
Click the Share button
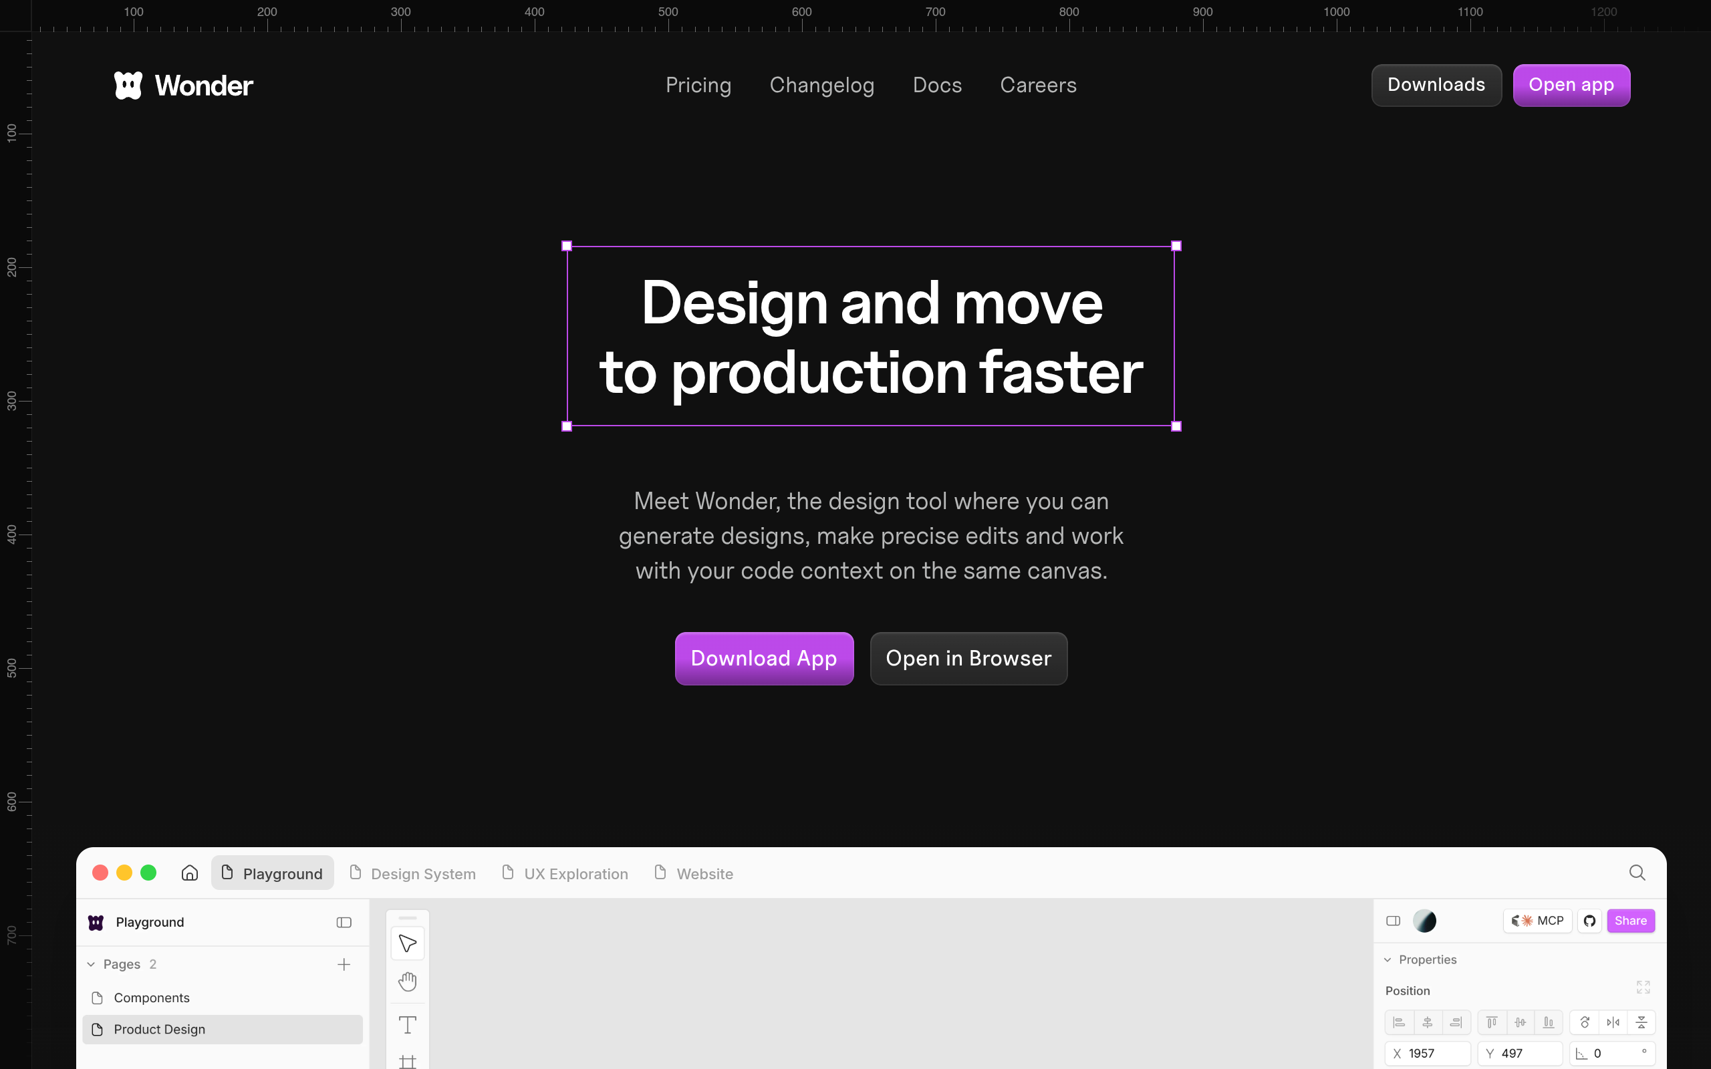point(1630,921)
